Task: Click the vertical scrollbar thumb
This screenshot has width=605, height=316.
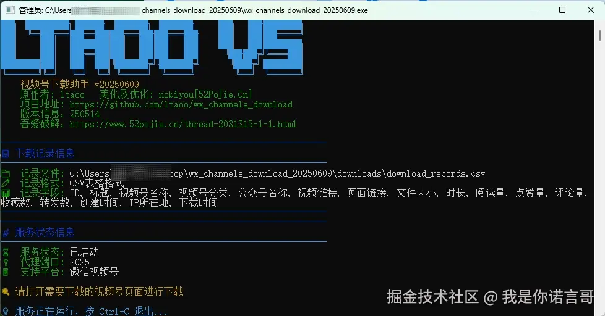Action: point(599,35)
